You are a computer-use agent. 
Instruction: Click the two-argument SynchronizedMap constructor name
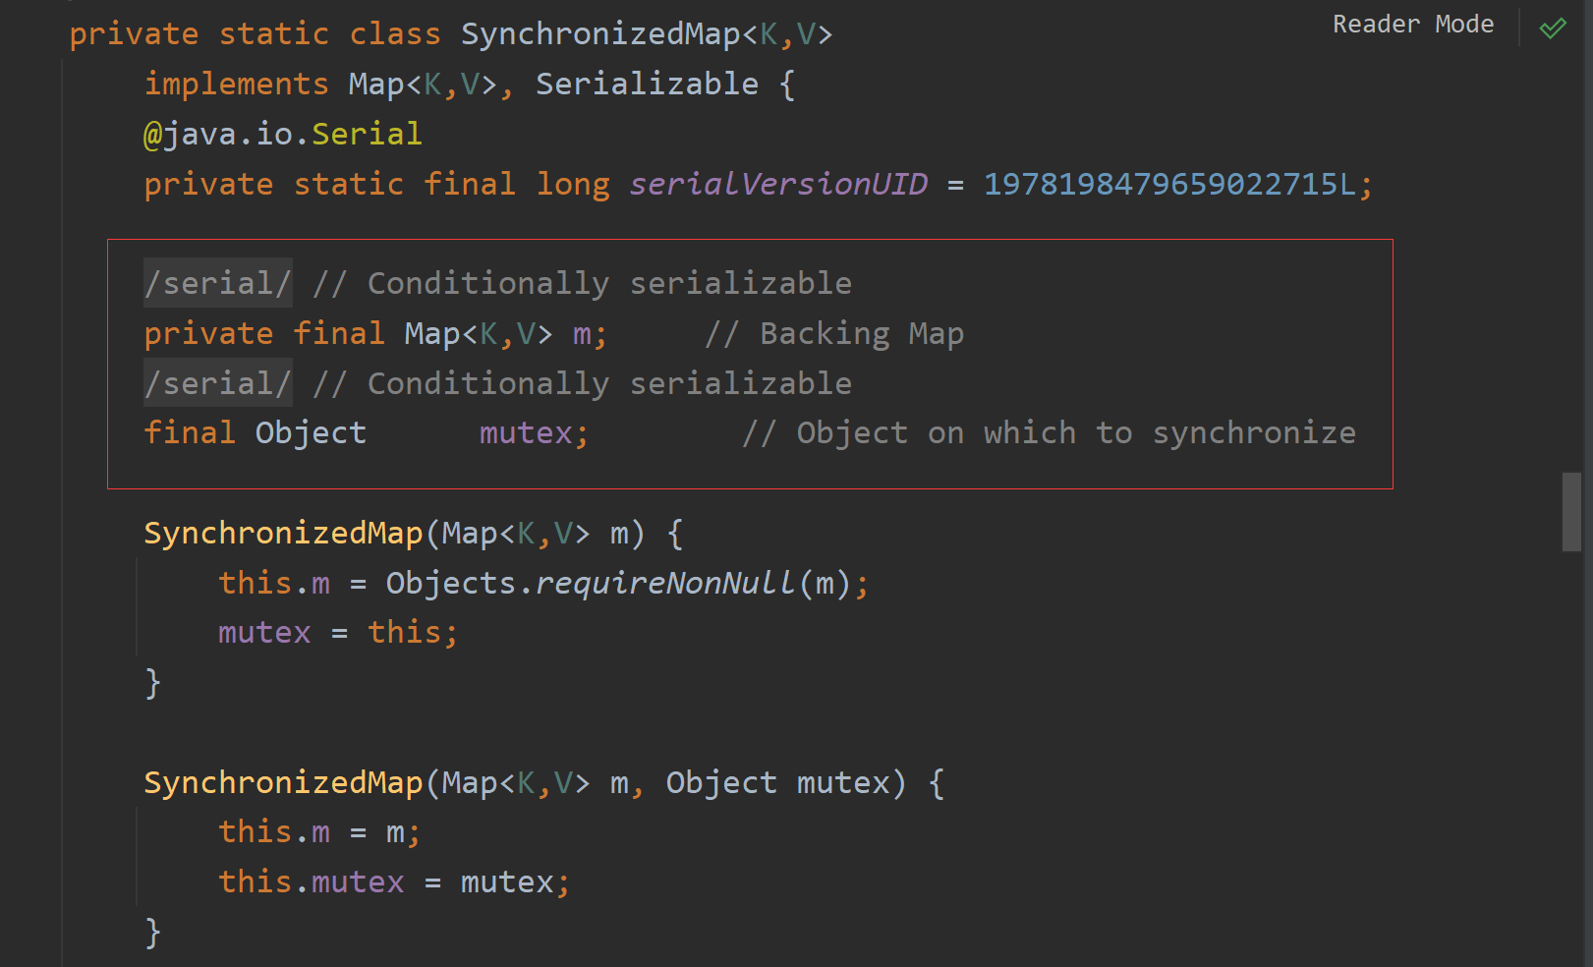click(x=283, y=783)
